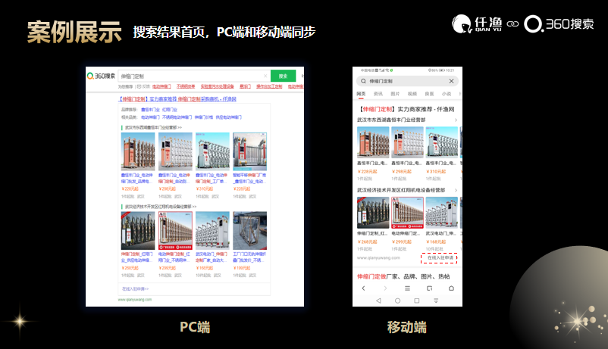Click the 伸缩门价格 related category link
Viewport: 608px width, 349px height.
click(204, 117)
